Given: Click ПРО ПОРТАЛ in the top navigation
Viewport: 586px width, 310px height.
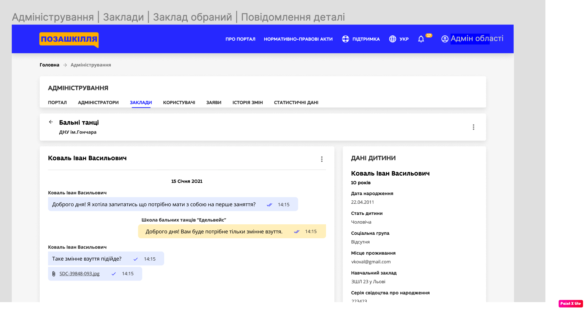Looking at the screenshot, I should [x=240, y=39].
